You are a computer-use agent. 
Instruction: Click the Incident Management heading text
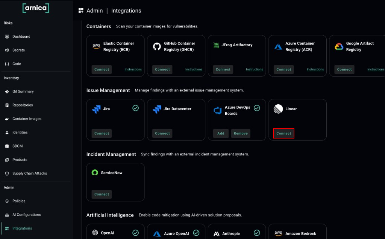coord(111,154)
